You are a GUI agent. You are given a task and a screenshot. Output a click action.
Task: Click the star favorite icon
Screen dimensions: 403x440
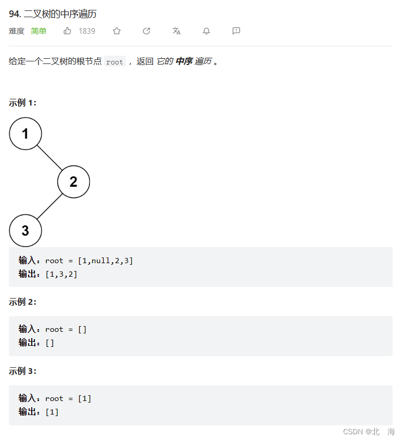pyautogui.click(x=117, y=31)
